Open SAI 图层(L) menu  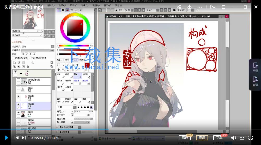click(51, 5)
